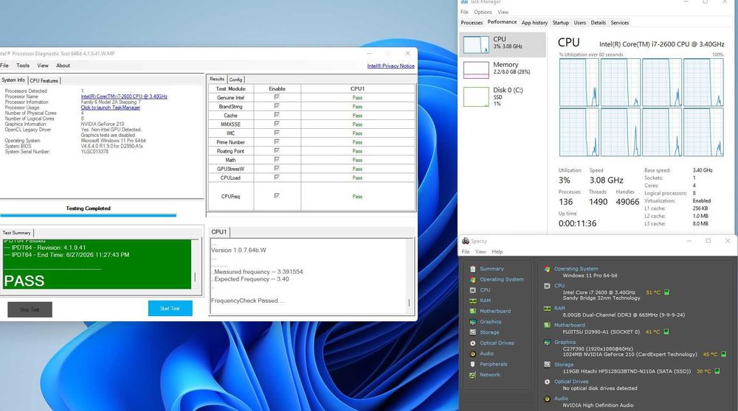Click graphics temperature indicator beside 45 °C
738x411 pixels.
723,354
